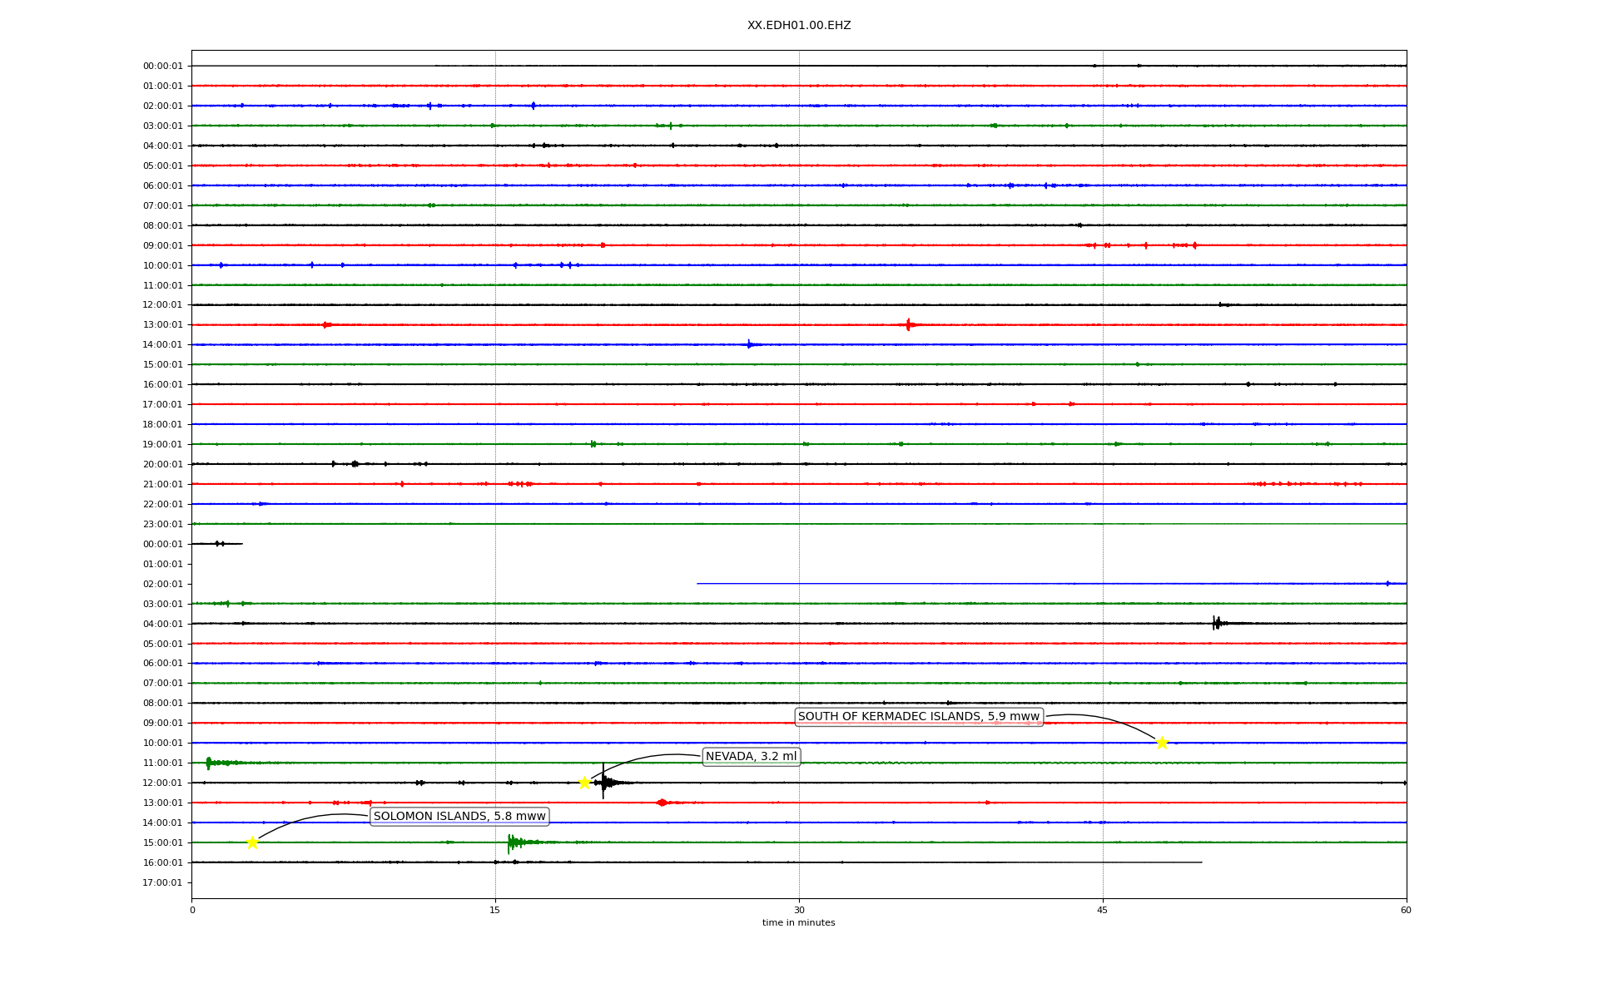1598x998 pixels.
Task: Click the Nevada event yellow star marker
Action: (584, 783)
